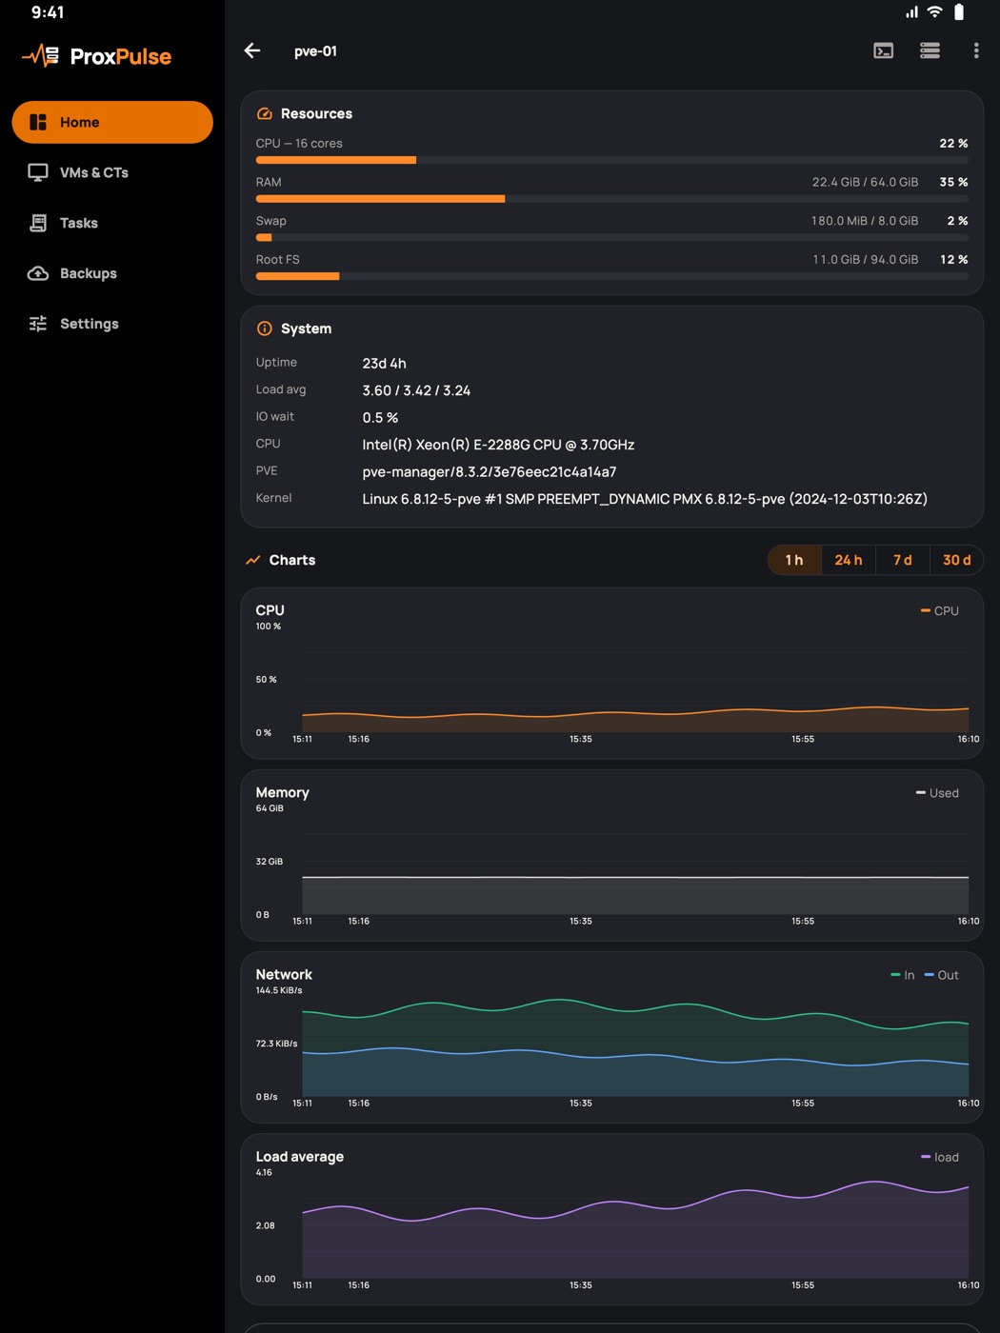Click the Swap usage progress bar
Screen dimensions: 1000x1333
tap(612, 238)
